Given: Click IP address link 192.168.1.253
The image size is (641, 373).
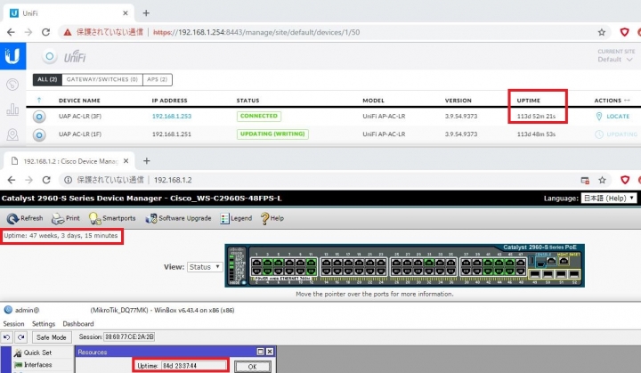Looking at the screenshot, I should point(172,117).
